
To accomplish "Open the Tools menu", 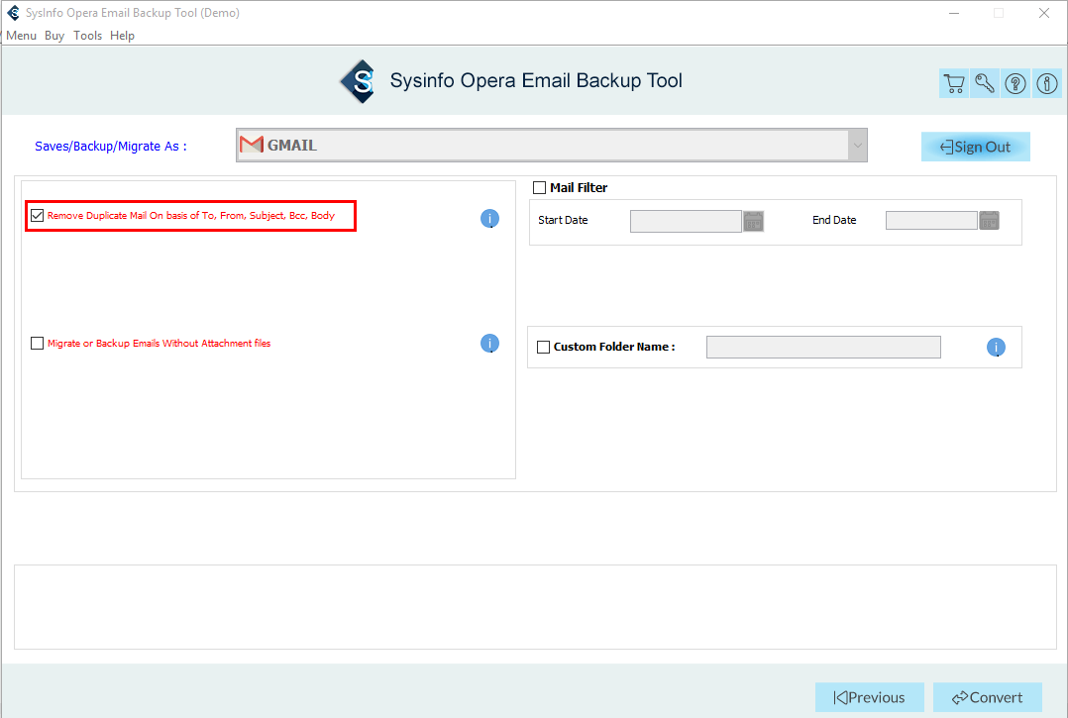I will point(88,36).
